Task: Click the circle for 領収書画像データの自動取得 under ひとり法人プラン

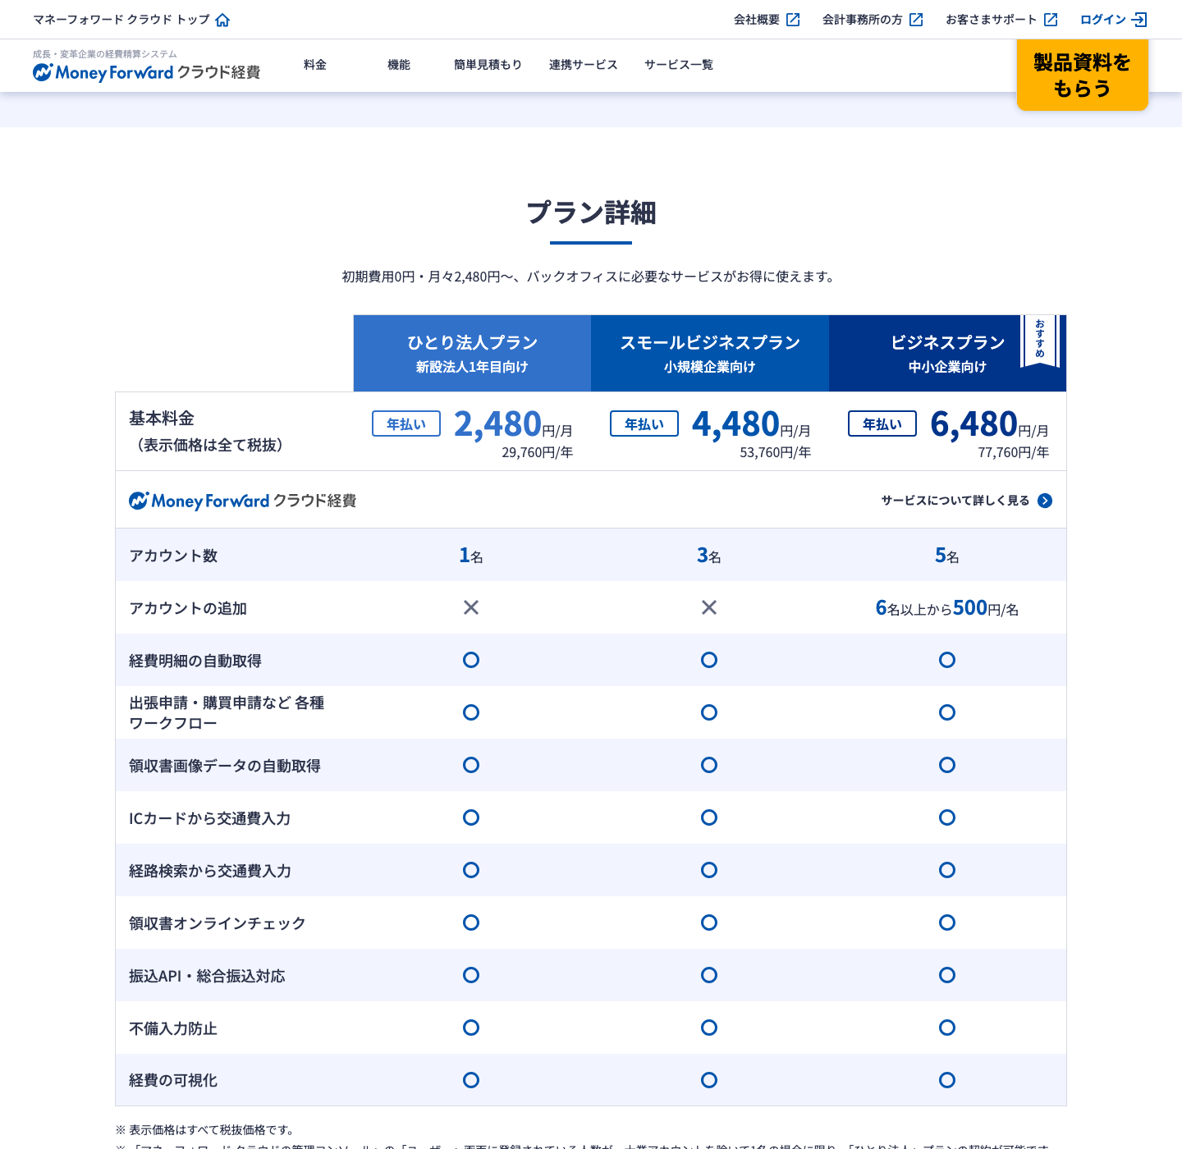Action: [x=471, y=765]
